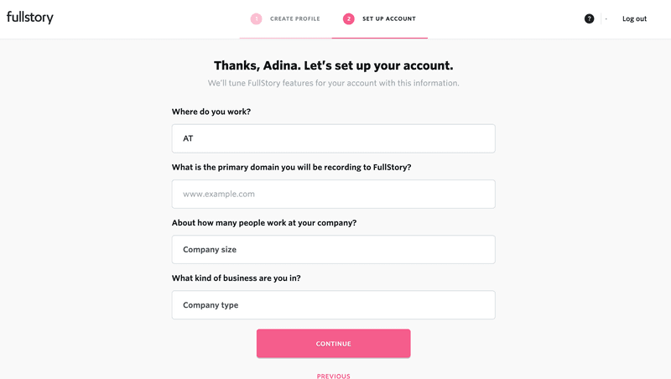The image size is (671, 379).
Task: Click the primary domain question label
Action: [x=291, y=167]
